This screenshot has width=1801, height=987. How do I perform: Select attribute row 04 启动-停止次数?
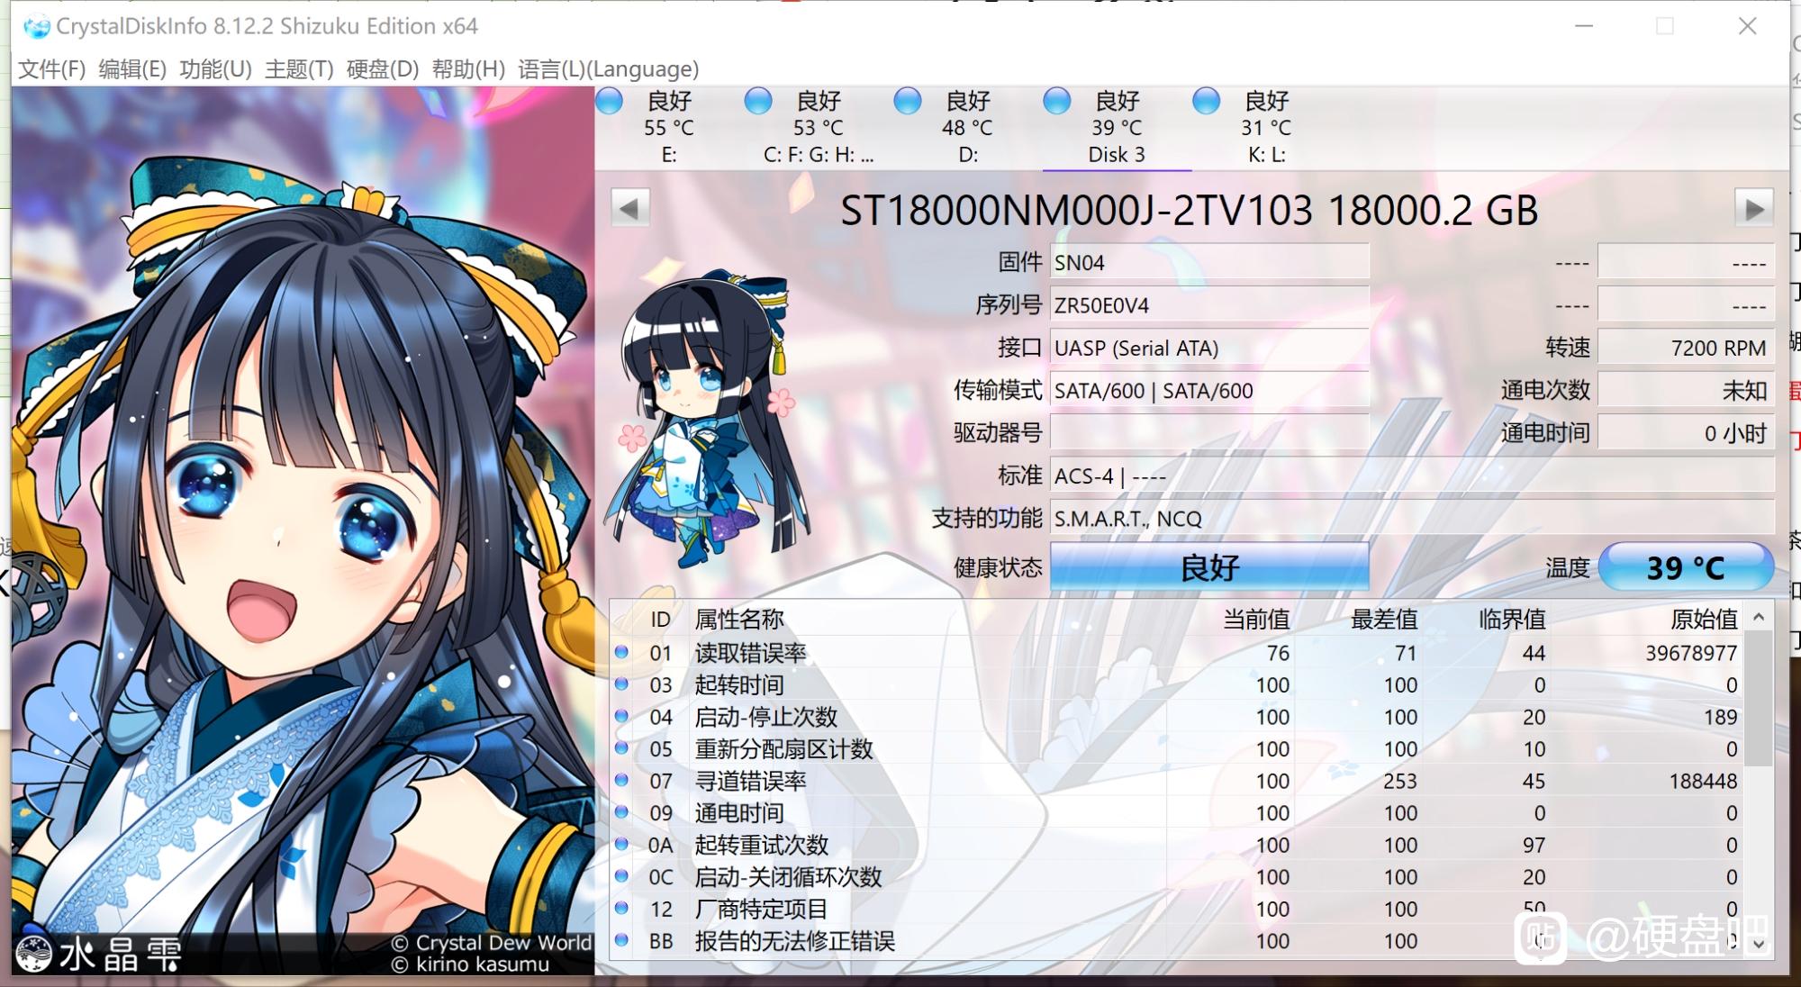click(x=1177, y=717)
